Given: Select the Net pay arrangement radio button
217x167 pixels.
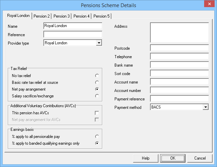Looking at the screenshot, I should point(97,89).
